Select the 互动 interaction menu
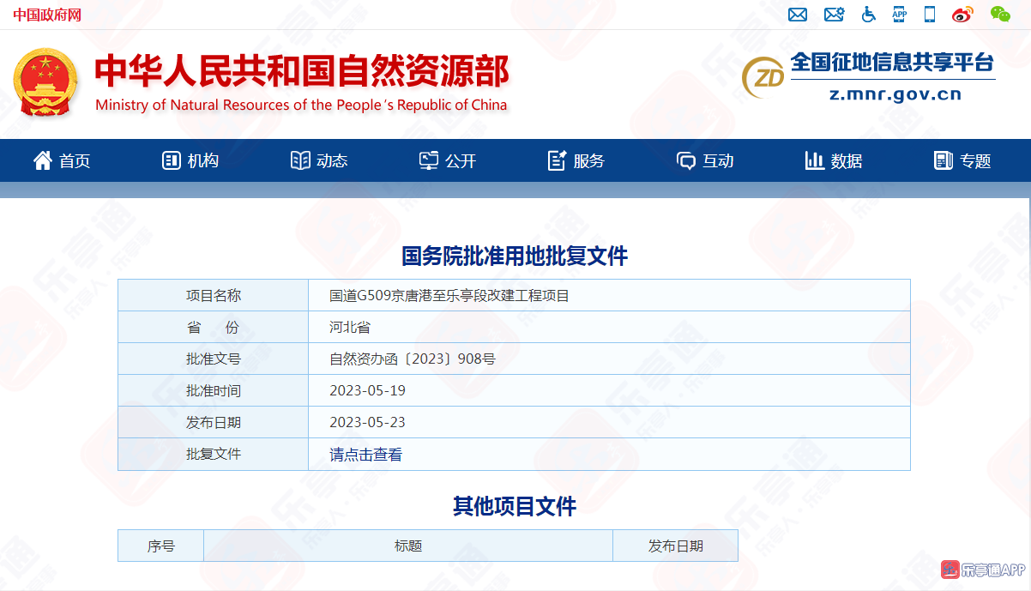The image size is (1031, 591). pos(705,160)
